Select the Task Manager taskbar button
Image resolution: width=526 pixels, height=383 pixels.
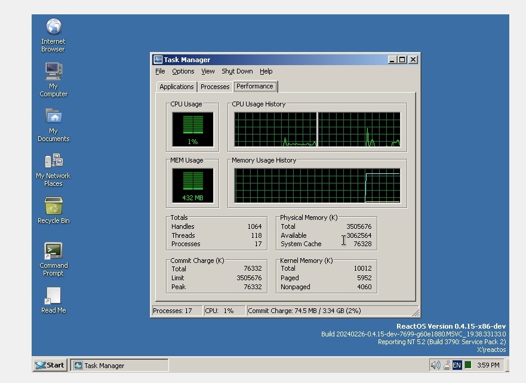[119, 364]
